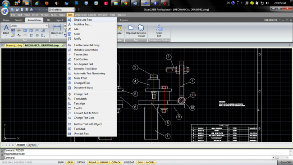Open Chrome from the taskbar
Viewport: 293px width, 165px height.
(x=126, y=3)
